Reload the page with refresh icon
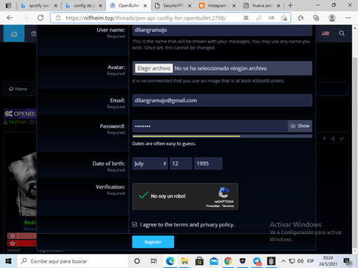 tap(41, 17)
